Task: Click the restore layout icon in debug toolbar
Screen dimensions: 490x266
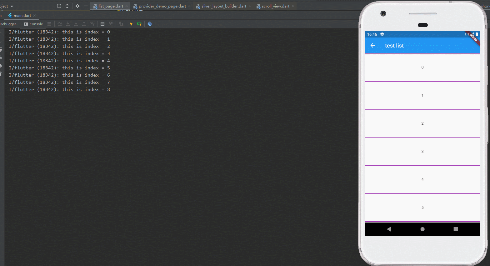Action: pos(121,24)
